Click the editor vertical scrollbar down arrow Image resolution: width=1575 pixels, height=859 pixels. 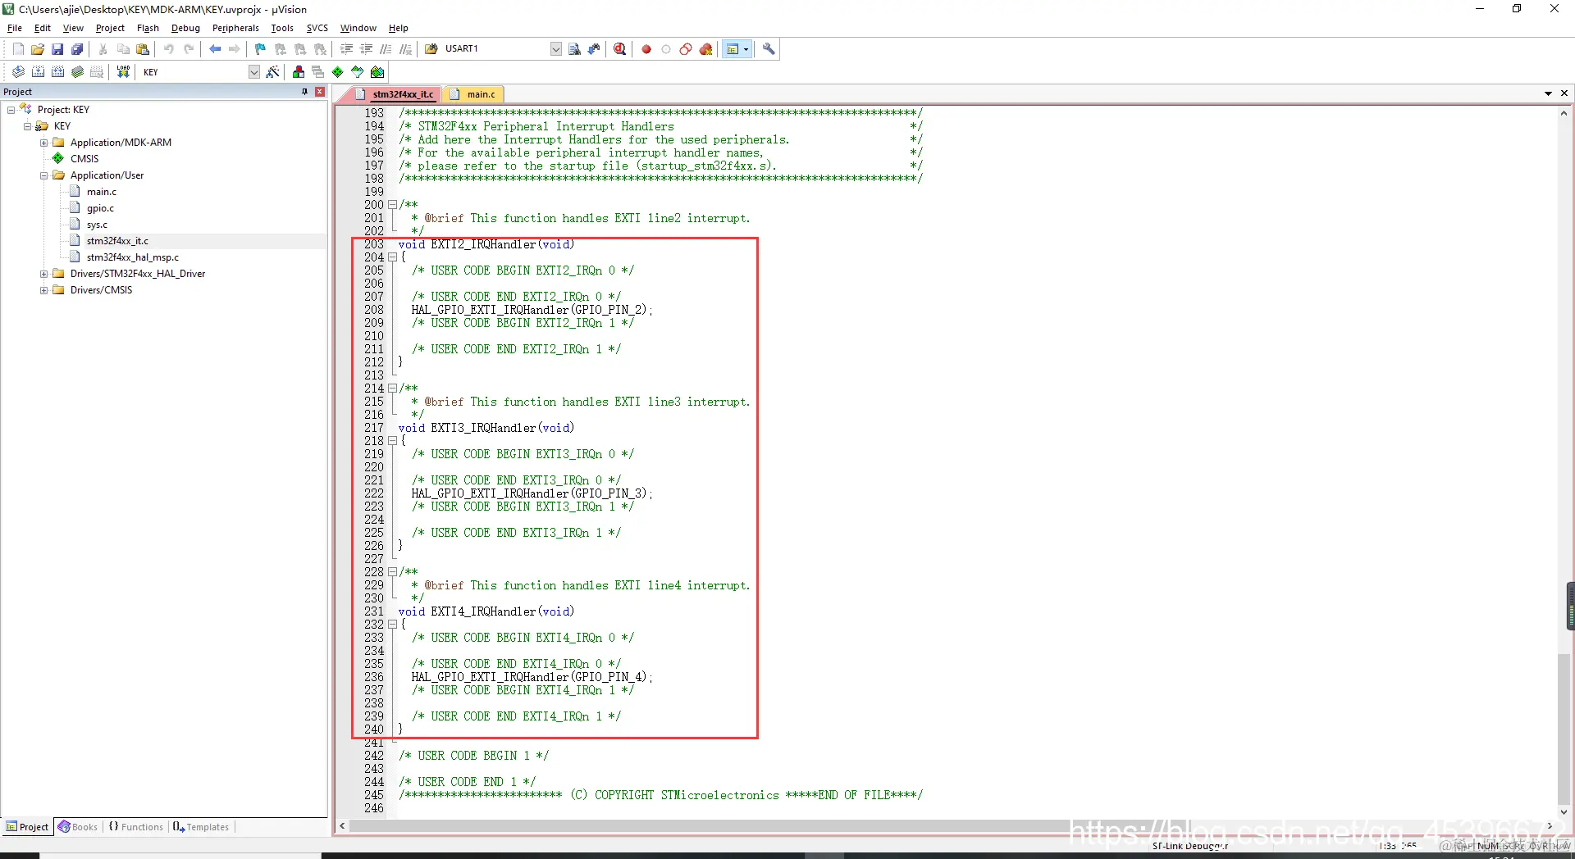1564,811
